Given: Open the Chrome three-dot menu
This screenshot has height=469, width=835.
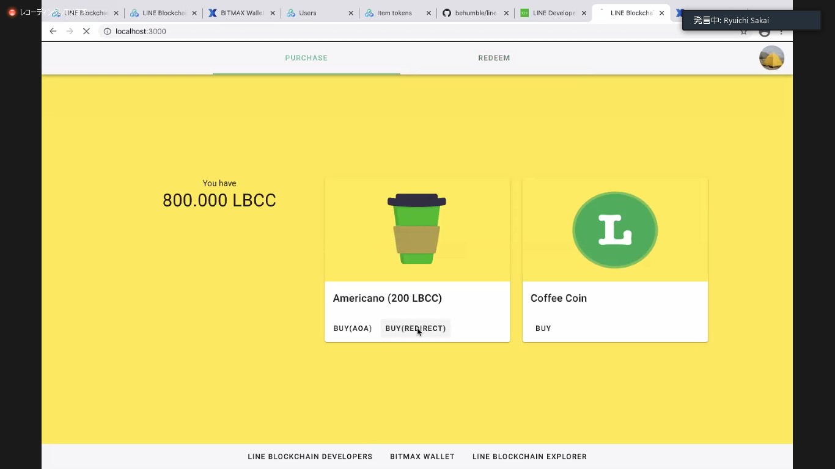Looking at the screenshot, I should pyautogui.click(x=782, y=31).
